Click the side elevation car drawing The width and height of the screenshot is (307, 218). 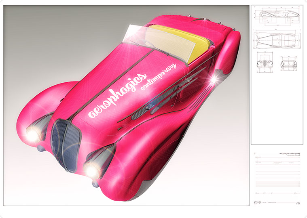click(277, 15)
